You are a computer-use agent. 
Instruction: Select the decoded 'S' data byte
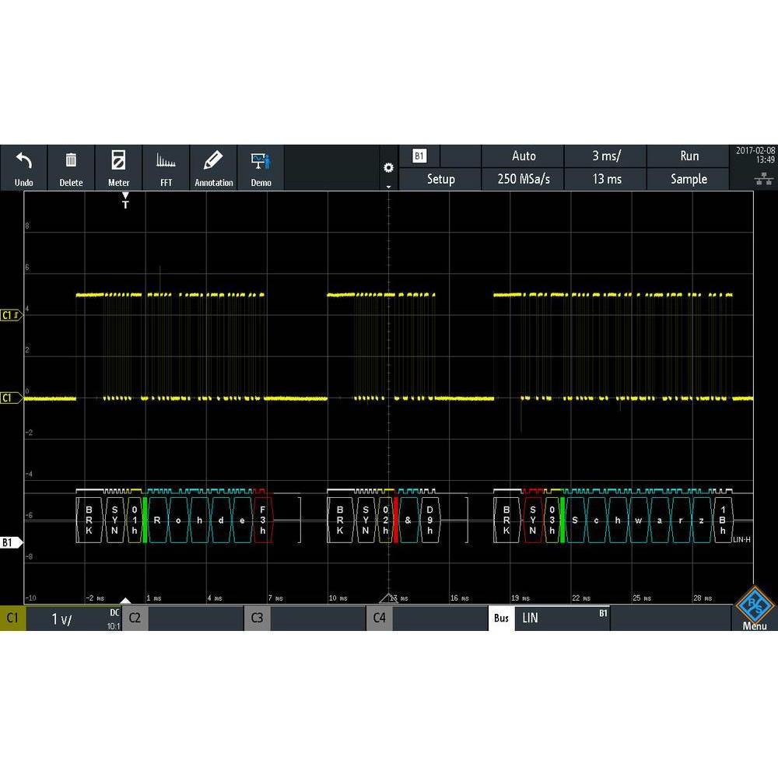point(575,520)
